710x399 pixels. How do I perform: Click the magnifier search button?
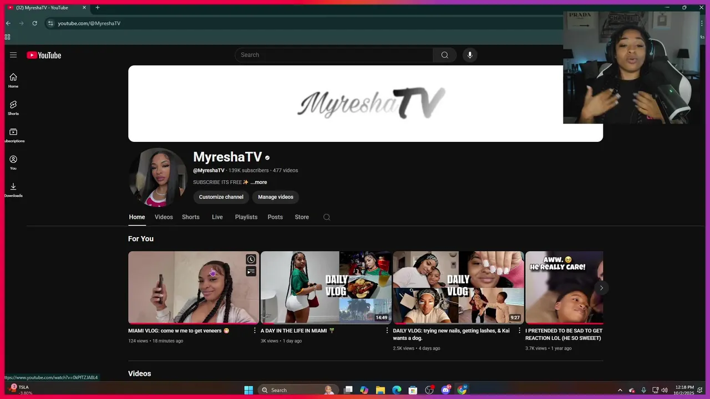445,55
